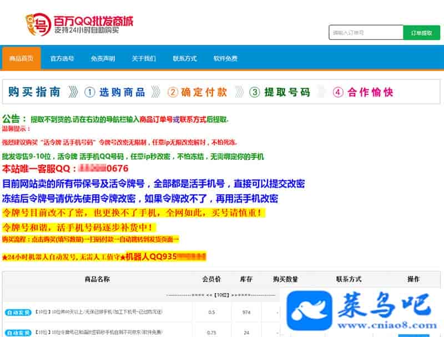Click the yellow 令牌号和谐 restocking notice
Image resolution: width=444 pixels, height=337 pixels.
pos(79,228)
